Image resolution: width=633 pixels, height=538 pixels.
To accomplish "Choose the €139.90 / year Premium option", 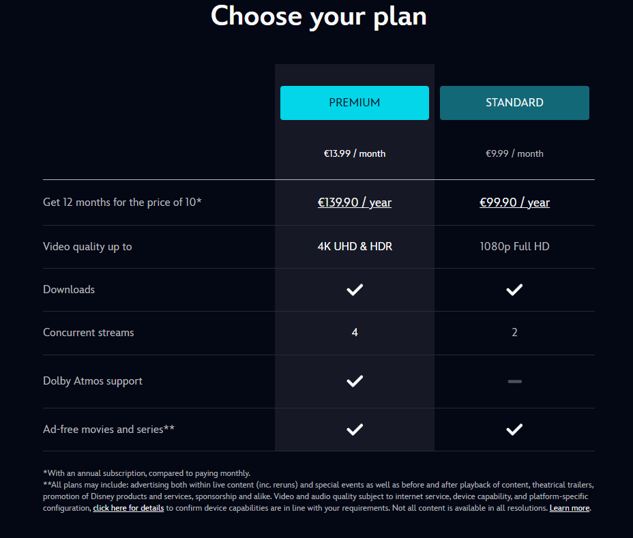I will [355, 203].
